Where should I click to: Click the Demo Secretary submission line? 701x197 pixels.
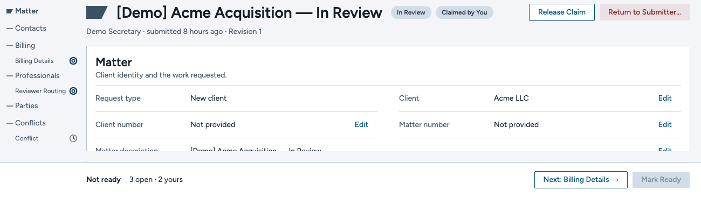pyautogui.click(x=174, y=32)
